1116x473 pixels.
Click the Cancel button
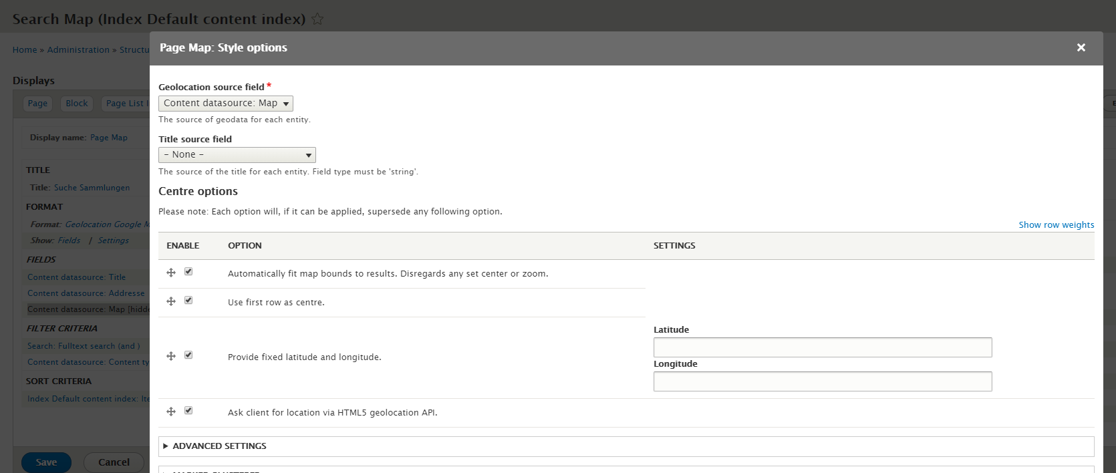(114, 462)
